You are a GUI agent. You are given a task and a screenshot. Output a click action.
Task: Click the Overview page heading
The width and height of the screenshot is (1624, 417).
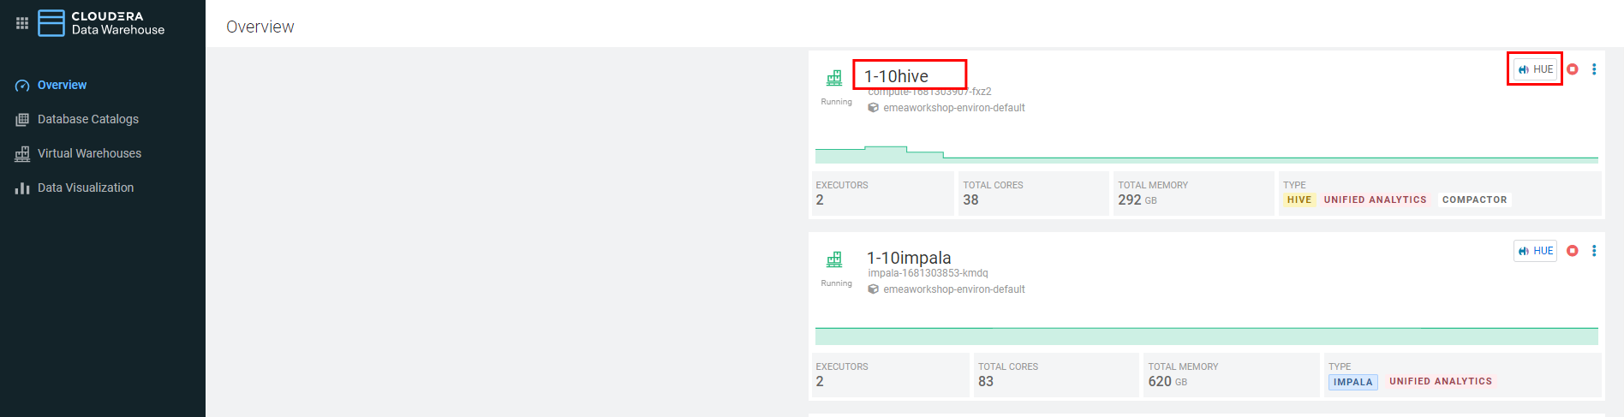(x=260, y=27)
